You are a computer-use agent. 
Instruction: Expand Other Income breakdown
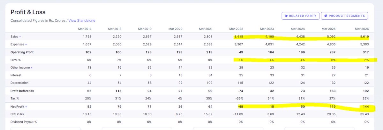tap(32, 67)
